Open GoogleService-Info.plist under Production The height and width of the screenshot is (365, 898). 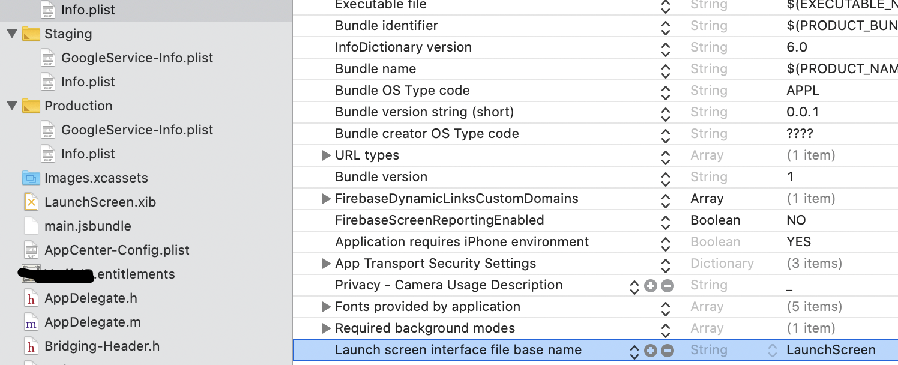[137, 130]
